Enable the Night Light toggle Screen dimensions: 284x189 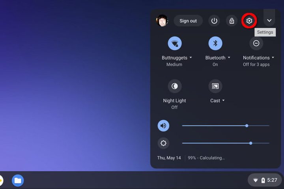click(175, 86)
